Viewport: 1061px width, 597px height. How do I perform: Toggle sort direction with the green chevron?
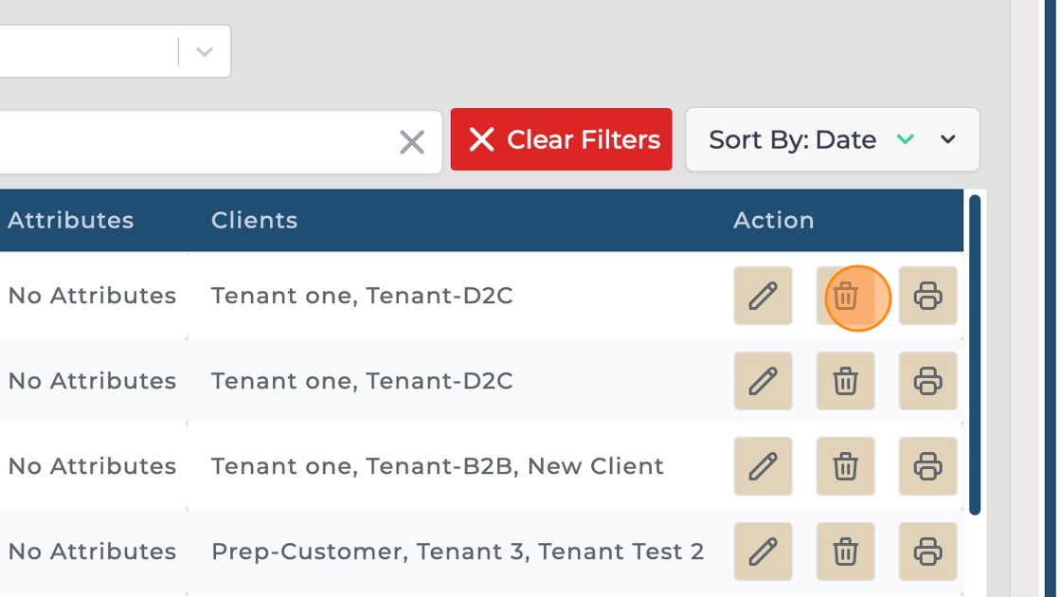[905, 140]
